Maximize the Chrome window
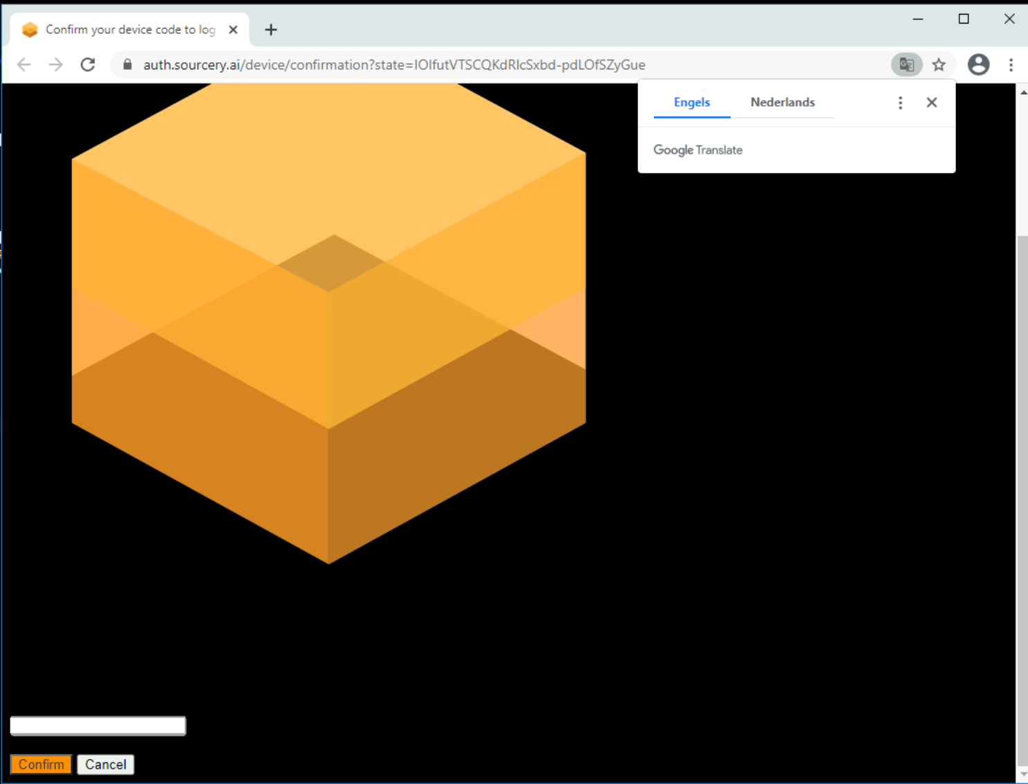 click(964, 19)
